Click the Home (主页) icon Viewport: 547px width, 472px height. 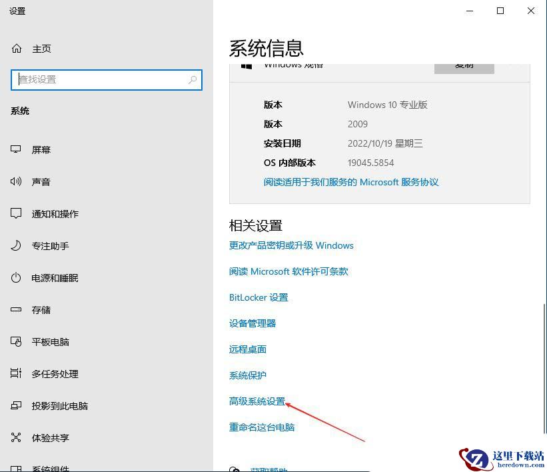pyautogui.click(x=17, y=49)
